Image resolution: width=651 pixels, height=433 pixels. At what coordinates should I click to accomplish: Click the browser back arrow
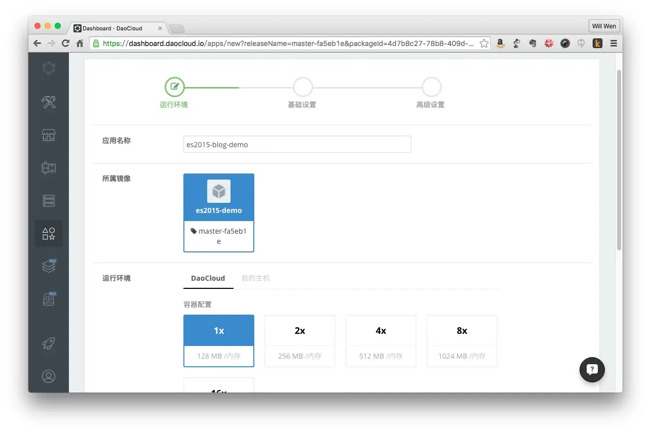[37, 44]
